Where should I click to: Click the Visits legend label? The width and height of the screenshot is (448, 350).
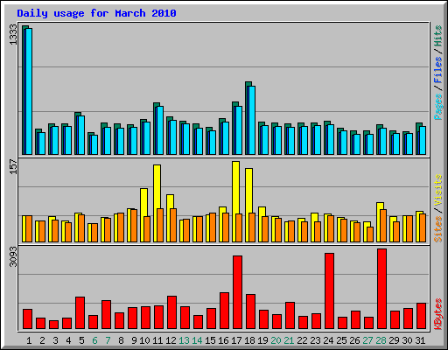point(438,190)
